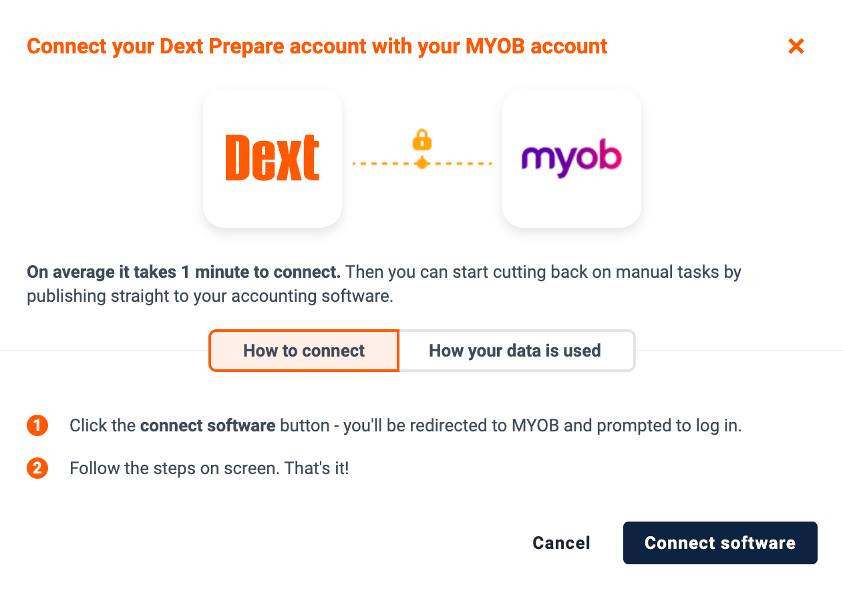The height and width of the screenshot is (591, 843).
Task: Cancel the MYOB connection dialog
Action: coord(561,543)
